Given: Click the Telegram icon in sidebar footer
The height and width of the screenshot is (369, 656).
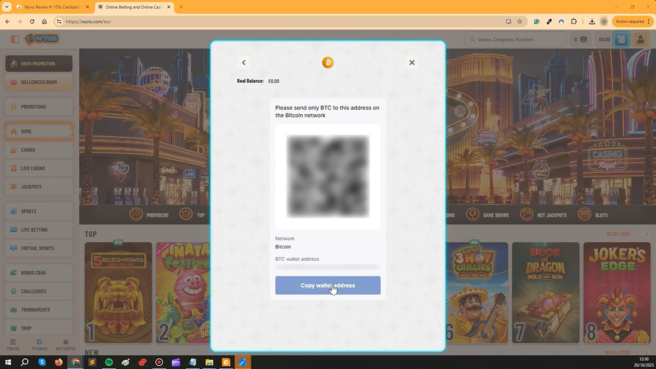Looking at the screenshot, I should click(x=39, y=343).
